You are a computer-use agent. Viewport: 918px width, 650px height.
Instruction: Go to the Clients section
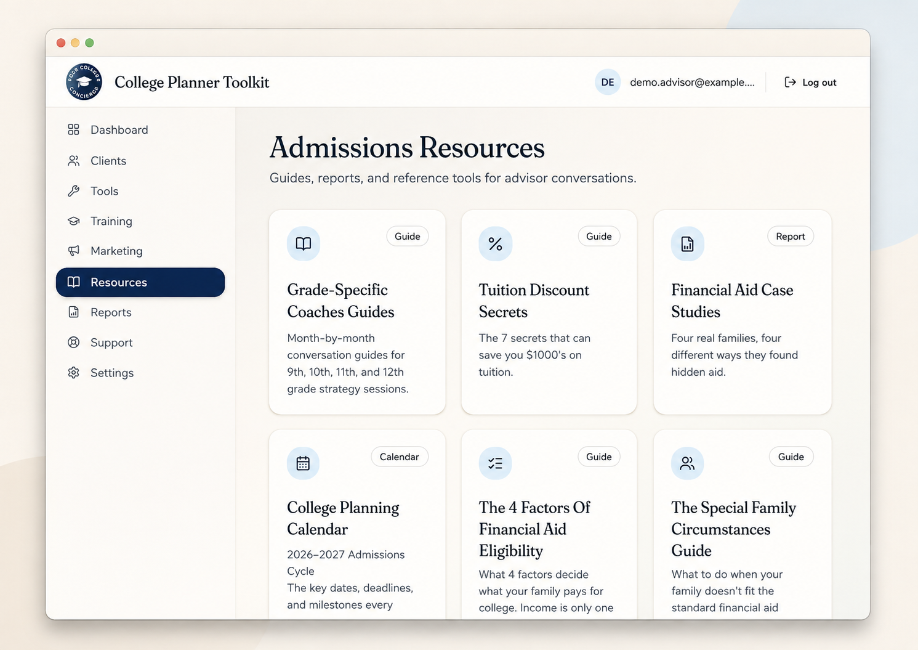tap(140, 161)
